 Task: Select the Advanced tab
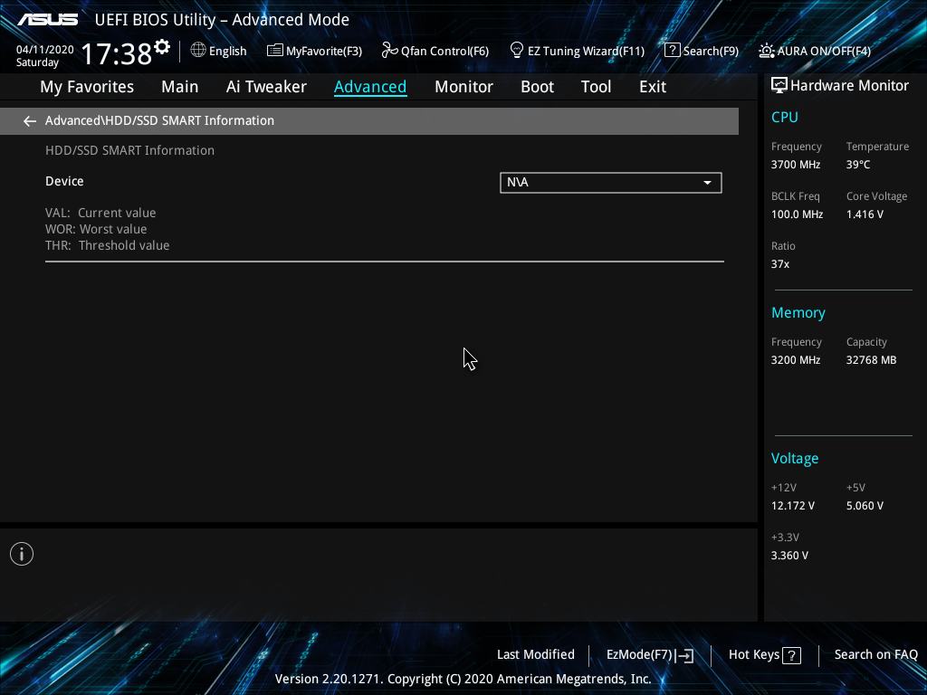tap(370, 87)
